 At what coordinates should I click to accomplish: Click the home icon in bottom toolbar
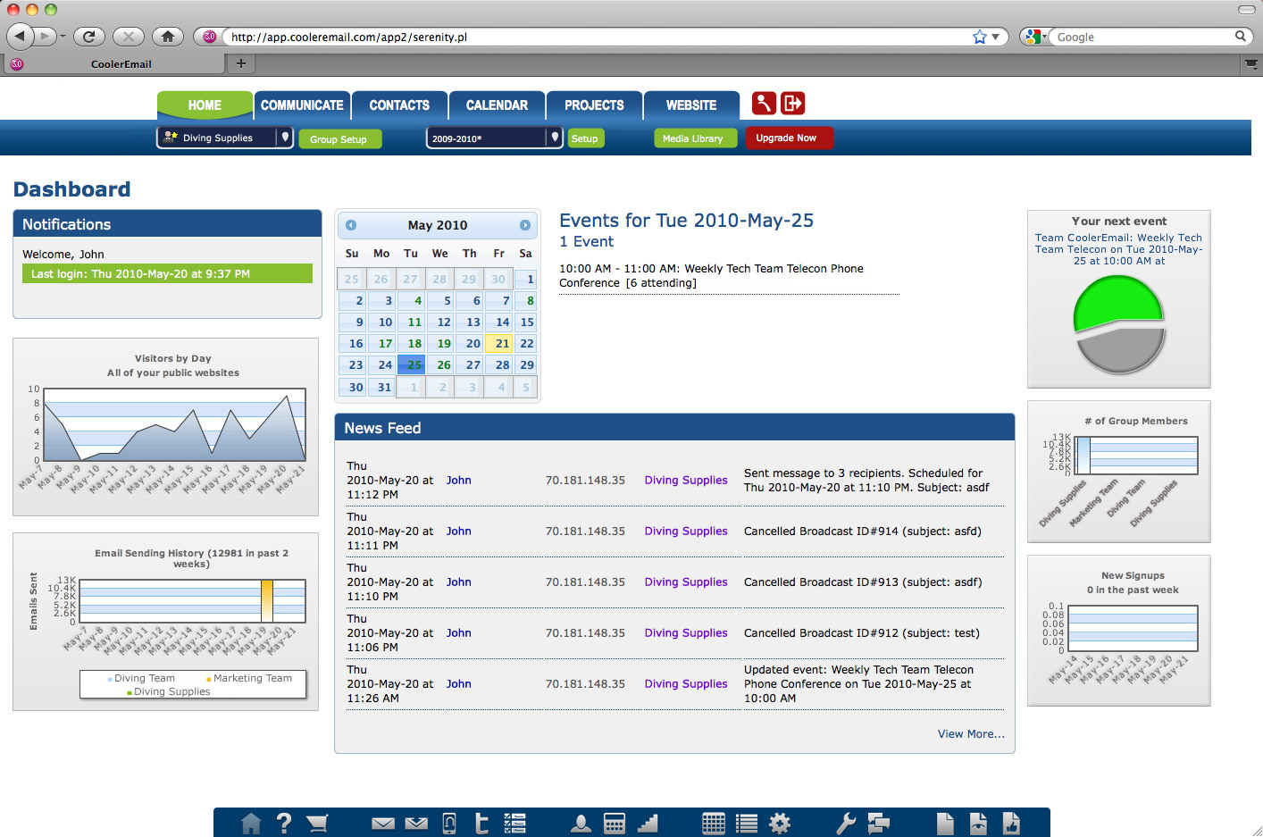pos(251,823)
